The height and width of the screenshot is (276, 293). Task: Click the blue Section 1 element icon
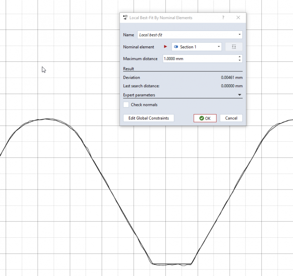coord(176,47)
